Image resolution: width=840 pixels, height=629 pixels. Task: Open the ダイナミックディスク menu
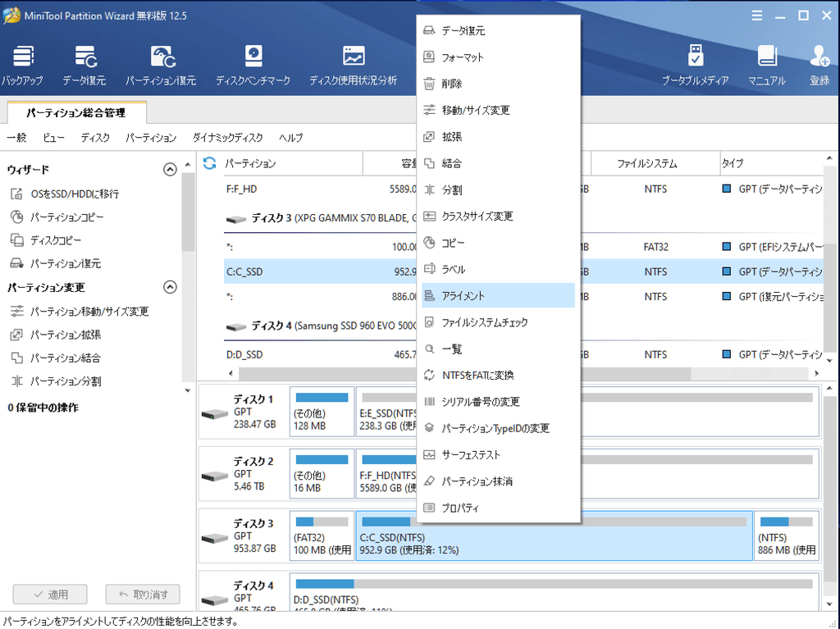pos(228,138)
